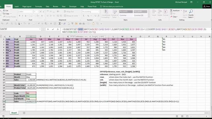Toggle Italic formatting
212x119 pixels.
click(23, 16)
